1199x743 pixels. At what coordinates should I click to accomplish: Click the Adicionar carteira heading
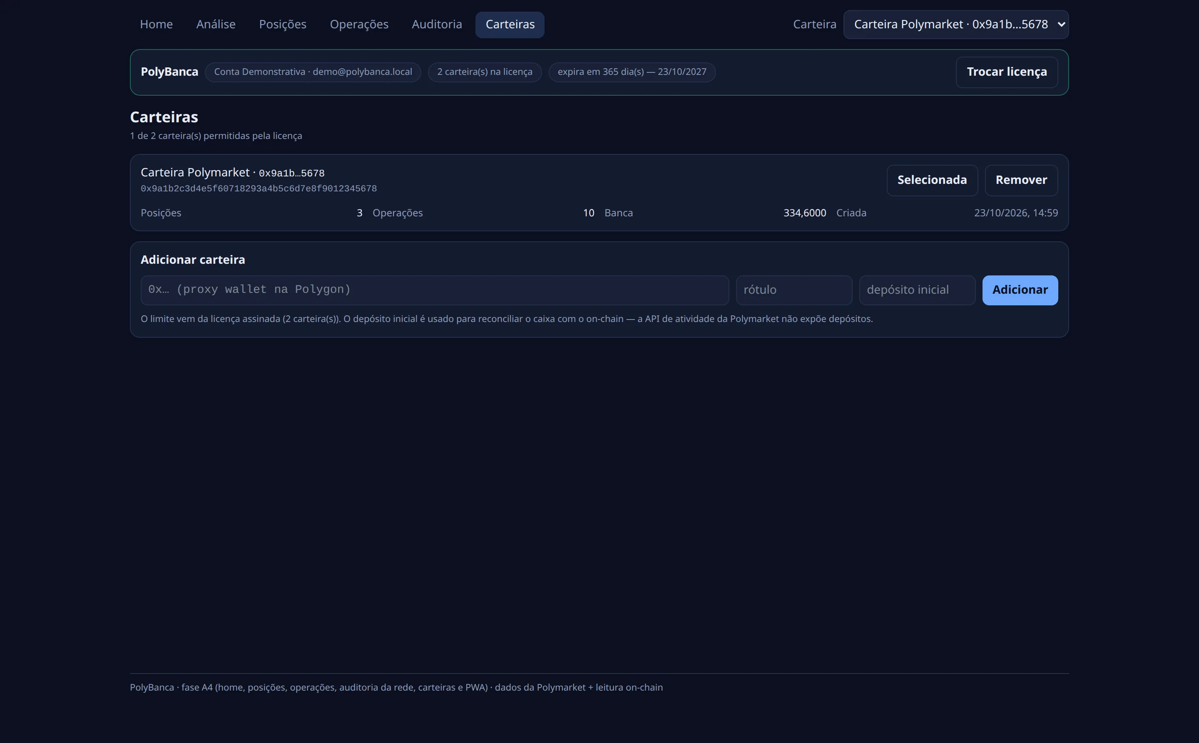pyautogui.click(x=192, y=260)
